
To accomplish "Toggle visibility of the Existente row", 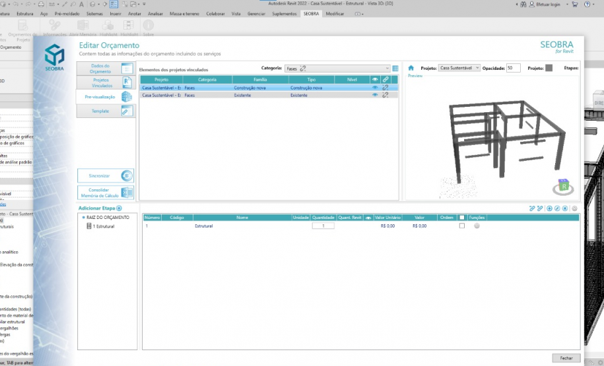I will [375, 95].
